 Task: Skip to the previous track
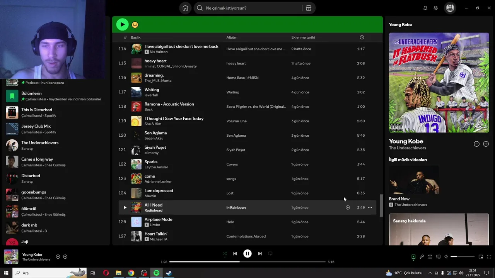point(235,254)
